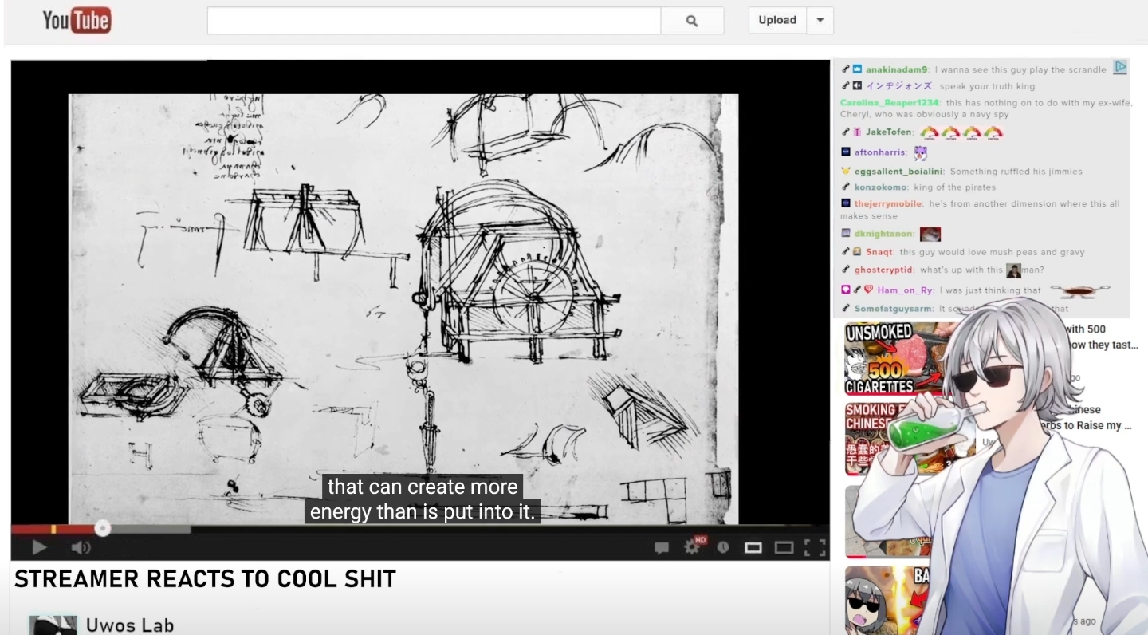Click username ghostcryptid in chat
This screenshot has width=1148, height=635.
883,270
